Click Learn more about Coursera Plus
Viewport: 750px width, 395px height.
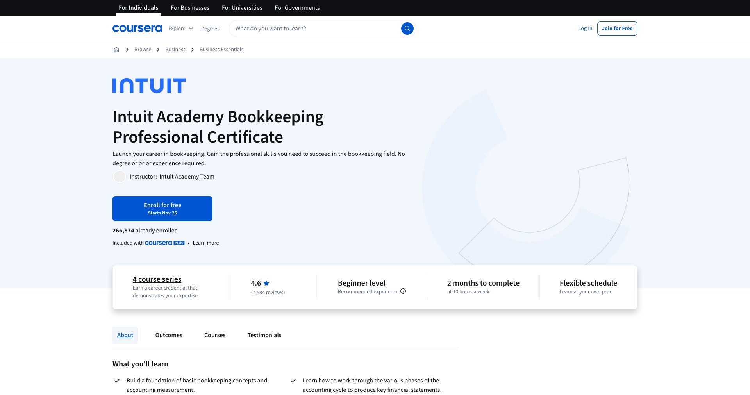coord(206,243)
